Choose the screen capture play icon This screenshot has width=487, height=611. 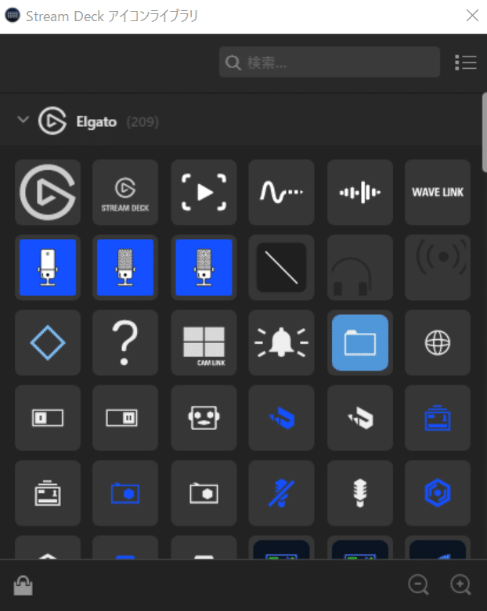[x=204, y=192]
